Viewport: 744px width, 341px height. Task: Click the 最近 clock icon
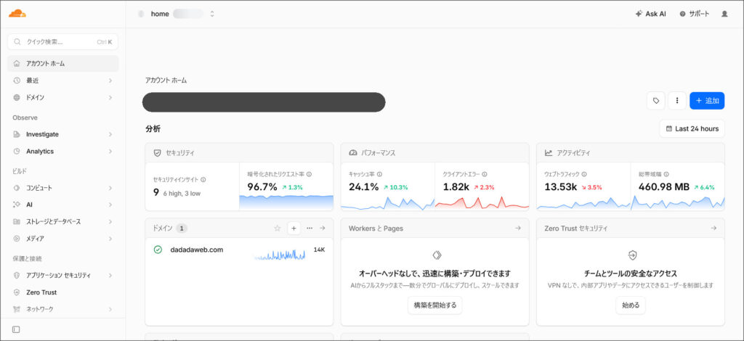tap(17, 81)
